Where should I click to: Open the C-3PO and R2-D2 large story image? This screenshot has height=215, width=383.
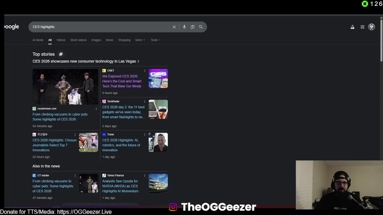click(x=65, y=87)
